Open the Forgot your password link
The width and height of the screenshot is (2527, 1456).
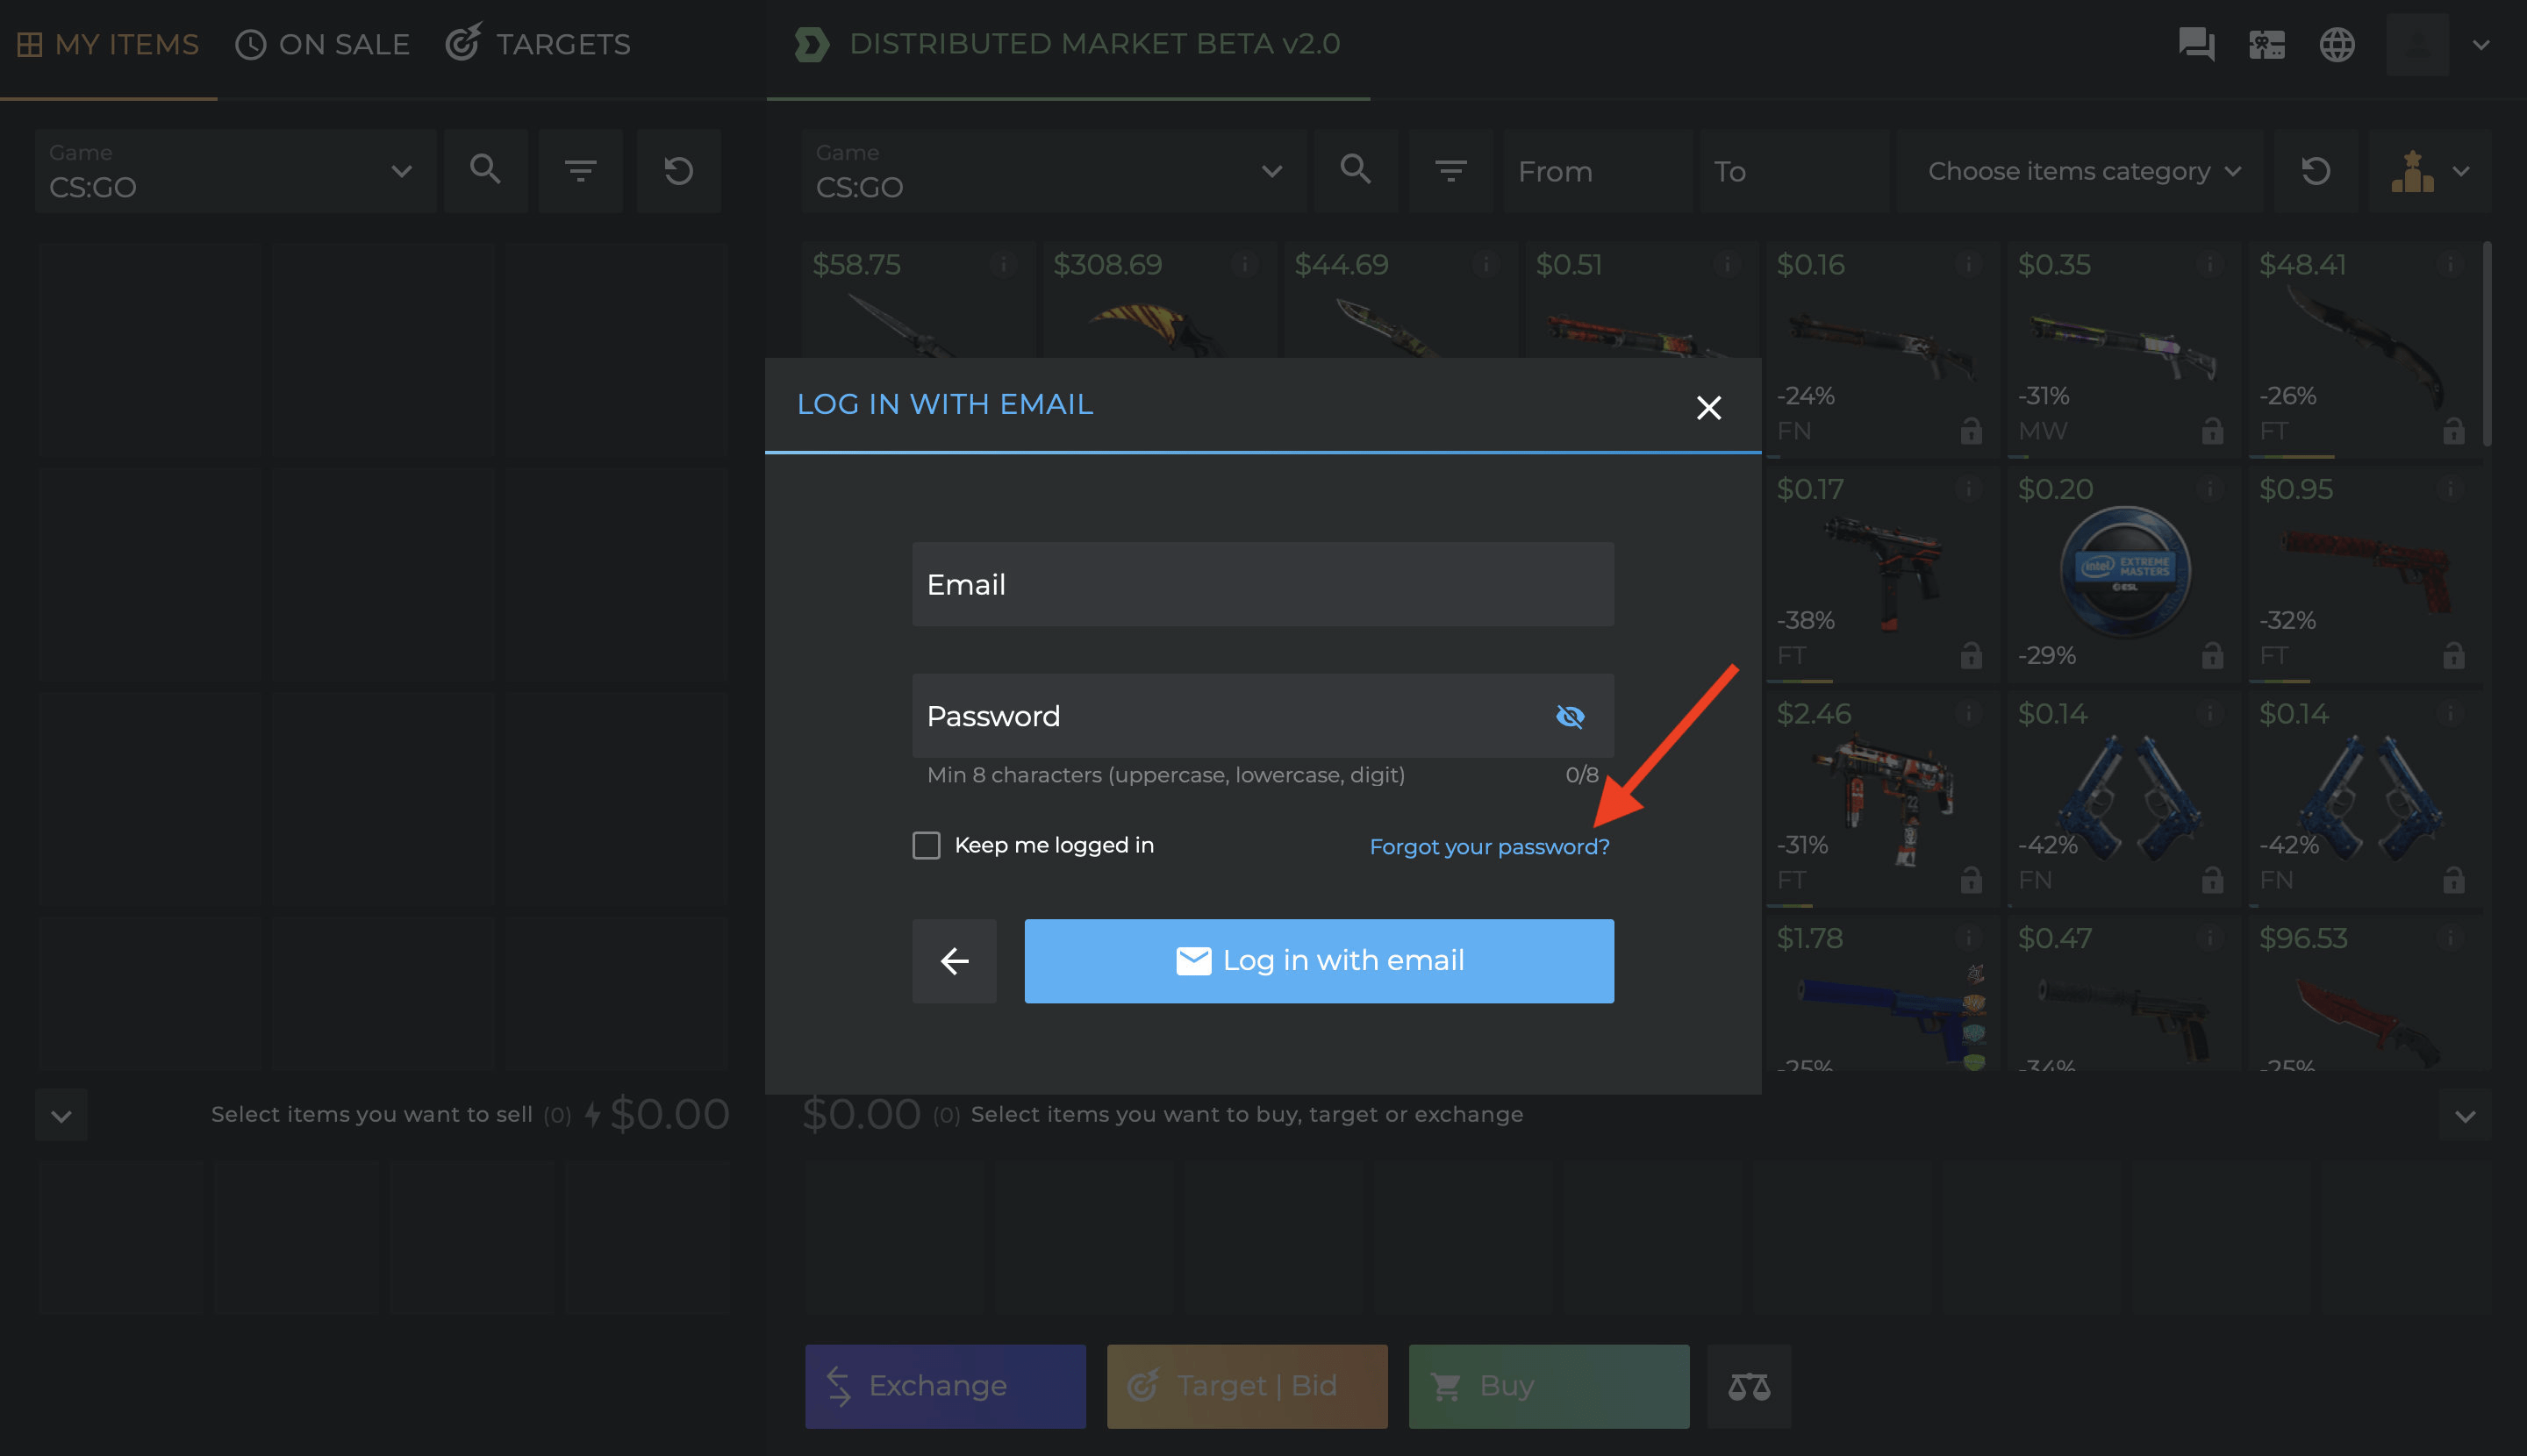(1490, 846)
